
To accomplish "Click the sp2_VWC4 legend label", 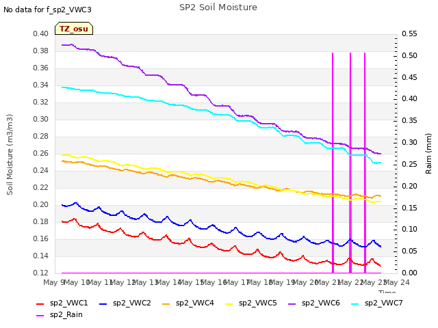I will (x=194, y=303).
